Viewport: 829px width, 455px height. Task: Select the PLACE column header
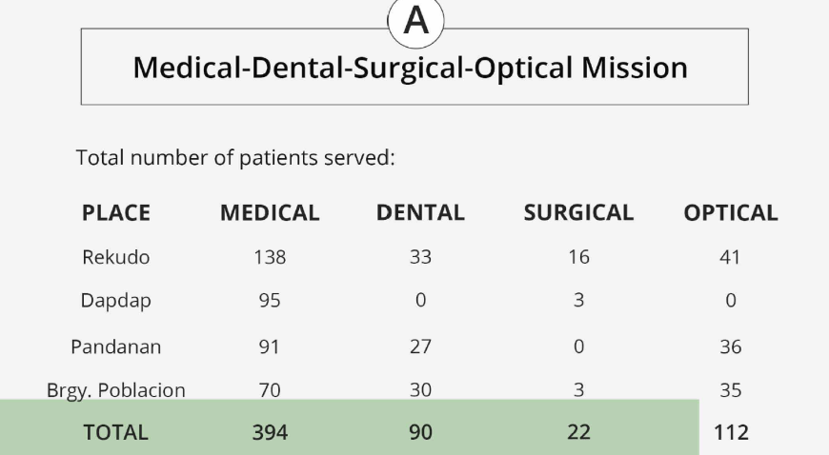click(116, 213)
